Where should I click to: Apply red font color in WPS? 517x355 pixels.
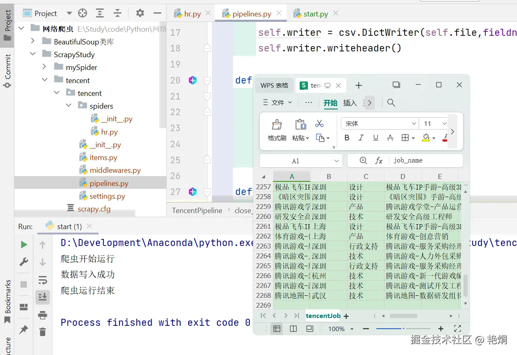click(445, 138)
